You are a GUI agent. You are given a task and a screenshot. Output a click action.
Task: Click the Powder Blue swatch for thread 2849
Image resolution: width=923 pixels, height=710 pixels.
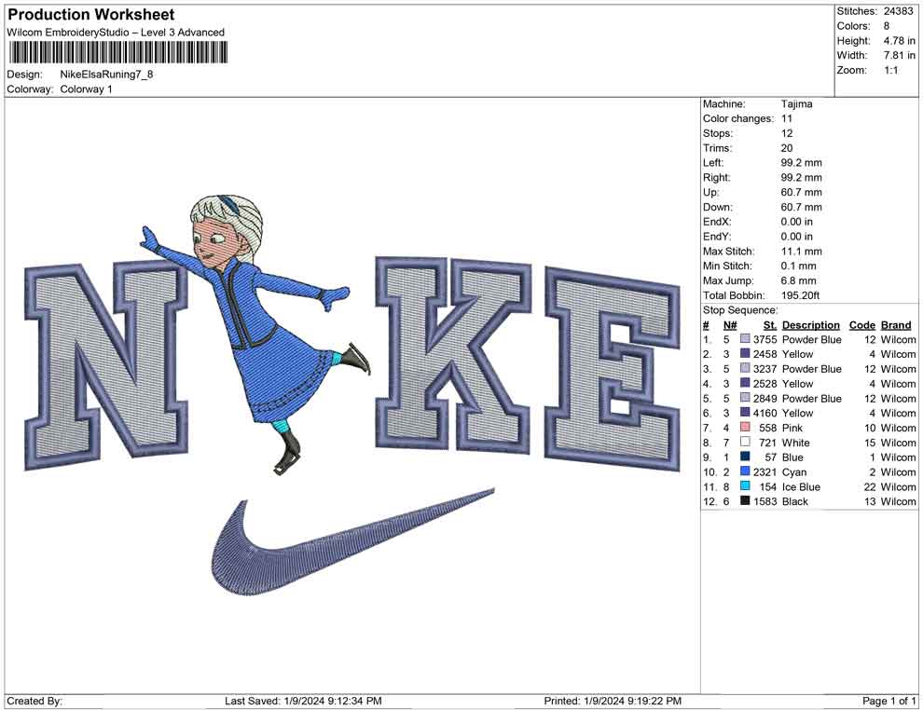tap(745, 398)
